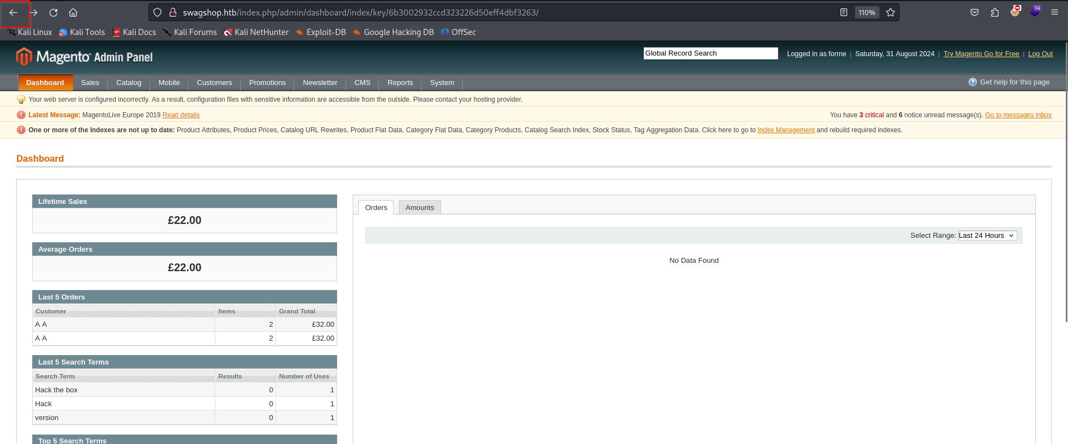1068x444 pixels.
Task: Open the Save to Pocket icon
Action: point(975,12)
